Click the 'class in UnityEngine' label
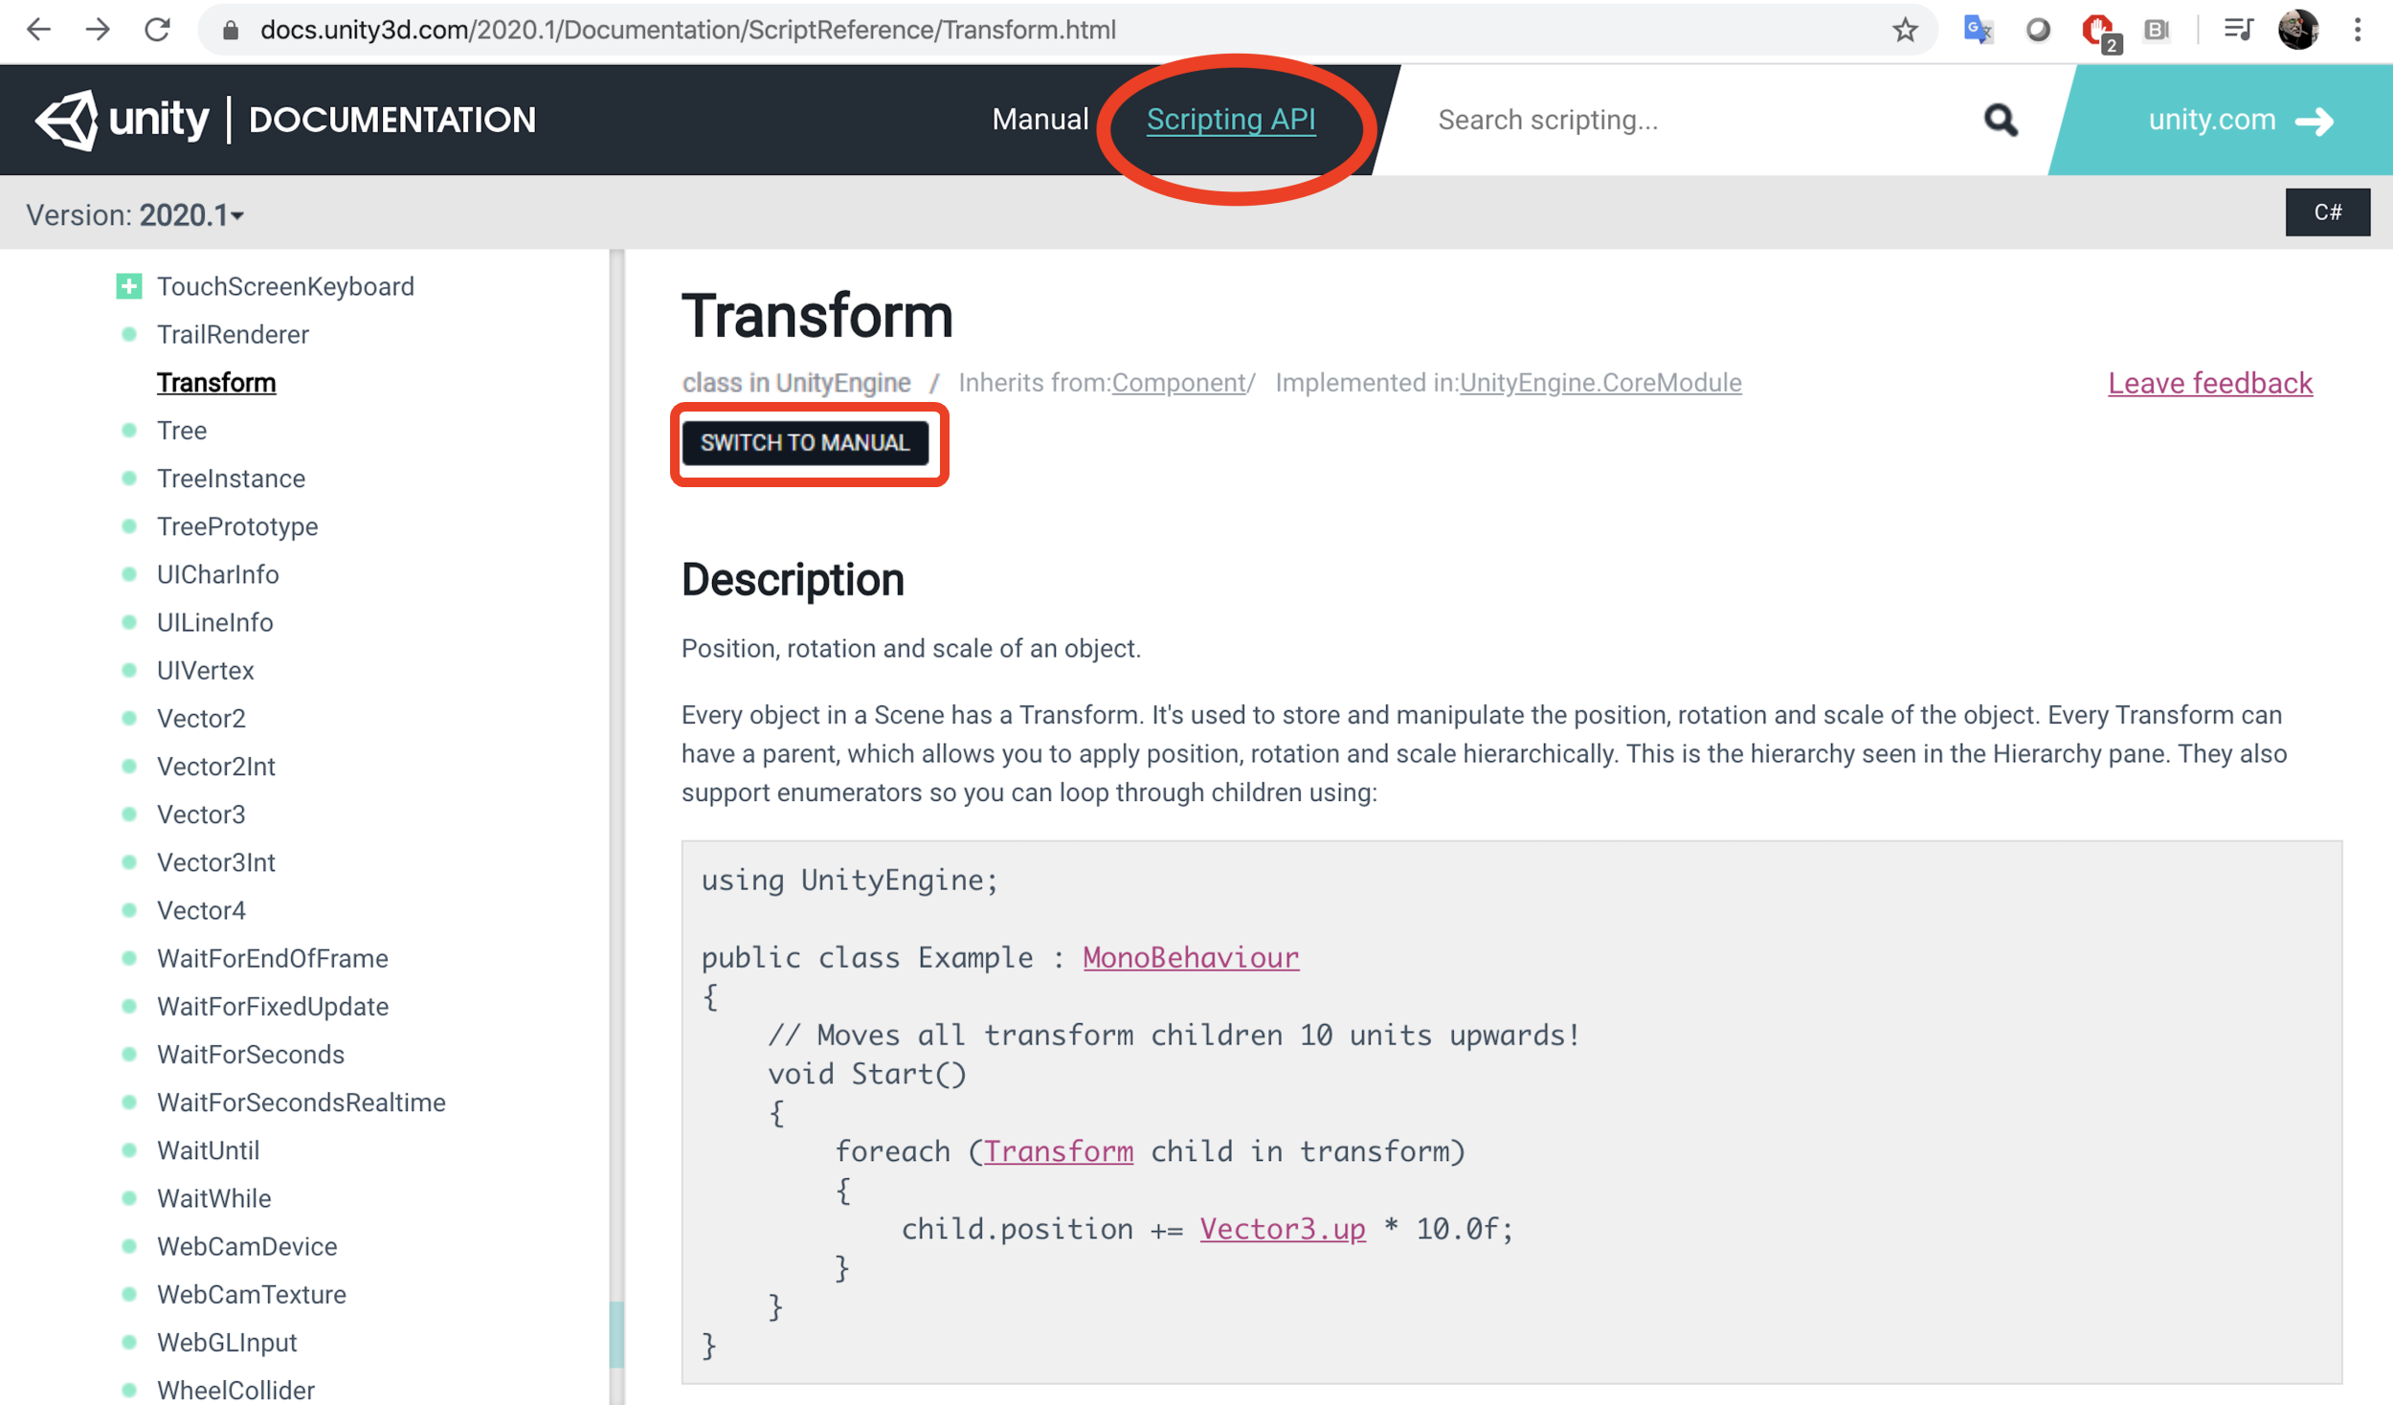 coord(796,383)
